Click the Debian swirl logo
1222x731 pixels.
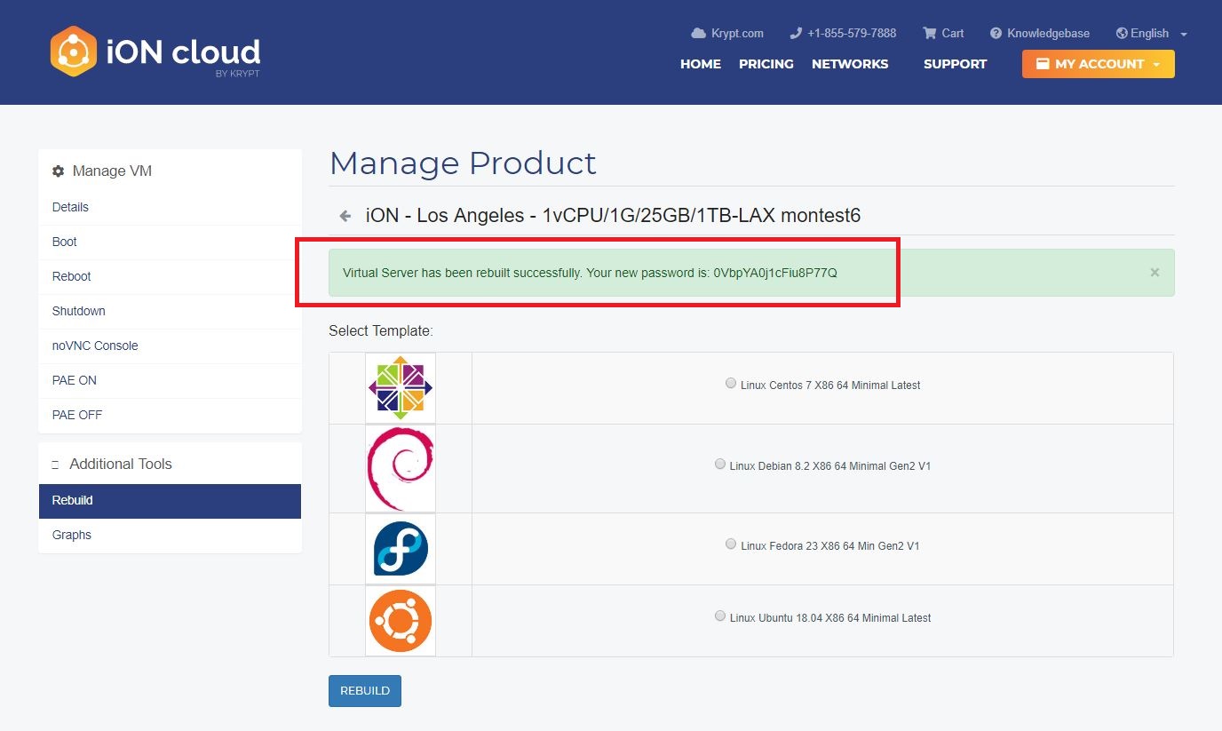(x=401, y=468)
